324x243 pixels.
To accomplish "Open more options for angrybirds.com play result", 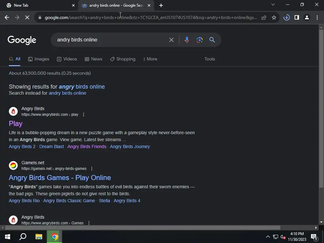I will pos(84,115).
